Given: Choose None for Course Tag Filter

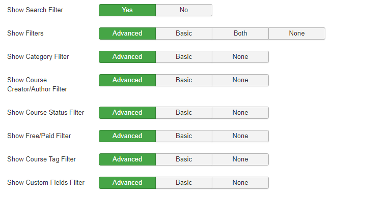Looking at the screenshot, I should click(240, 159).
